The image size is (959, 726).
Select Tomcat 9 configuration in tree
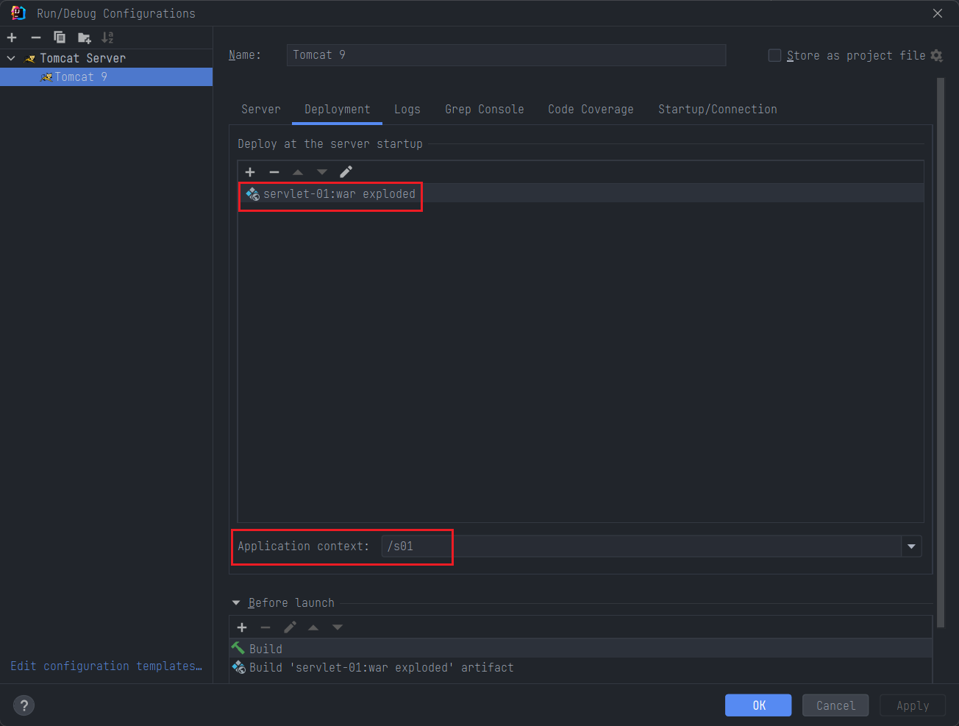click(106, 76)
